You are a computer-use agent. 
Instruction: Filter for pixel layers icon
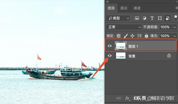click(137, 18)
